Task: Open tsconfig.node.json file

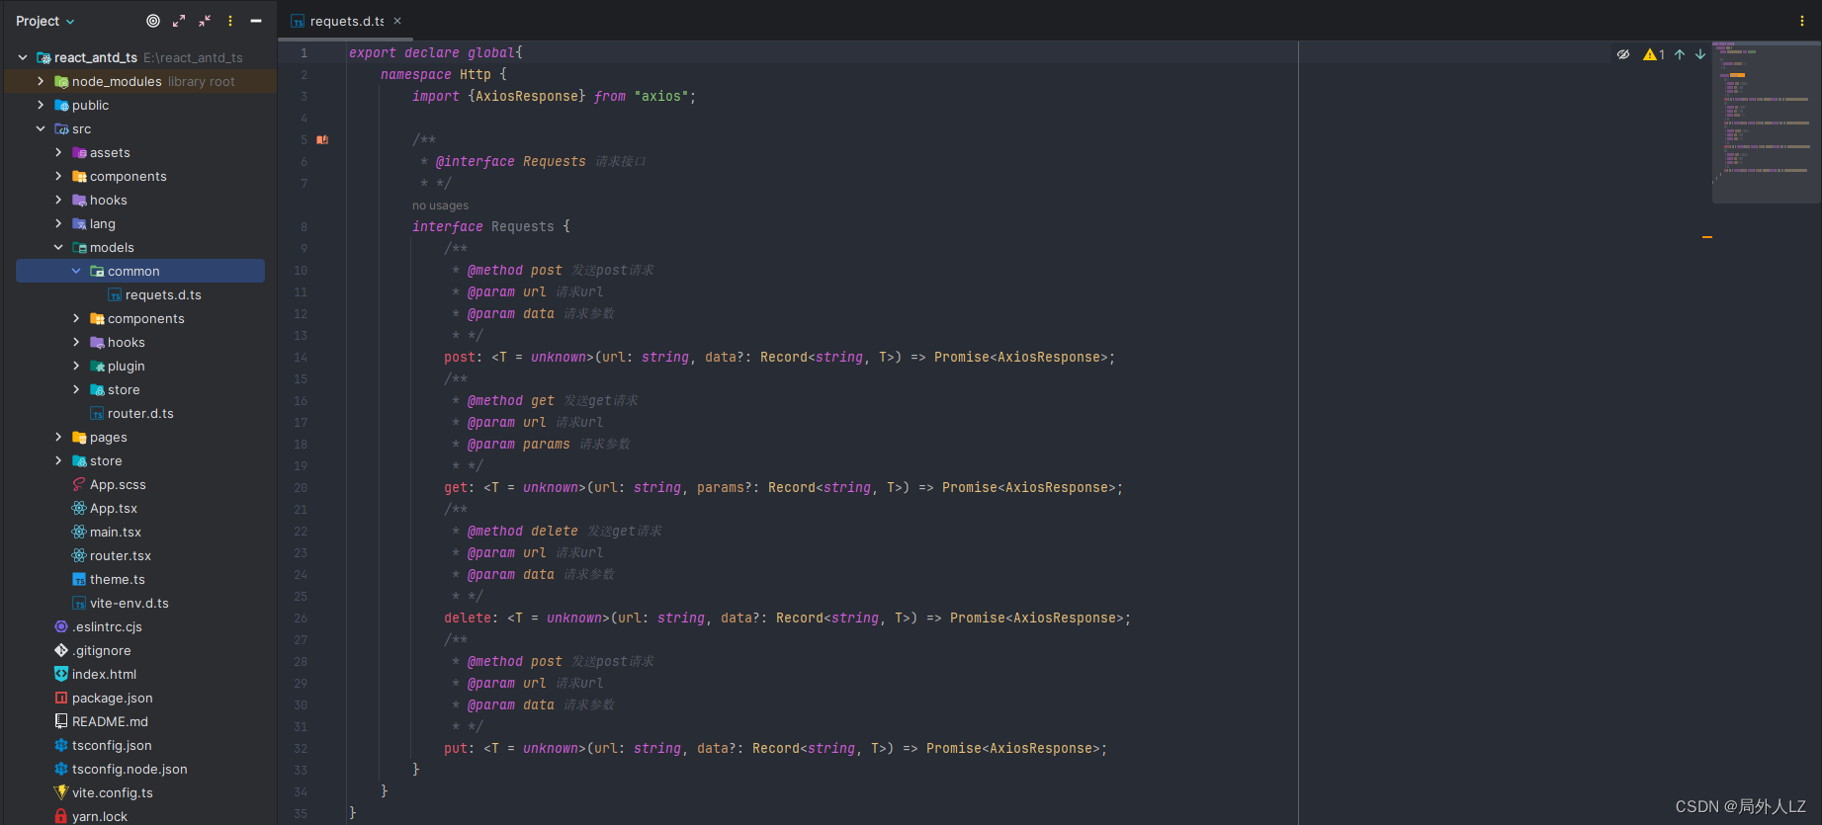Action: [129, 769]
